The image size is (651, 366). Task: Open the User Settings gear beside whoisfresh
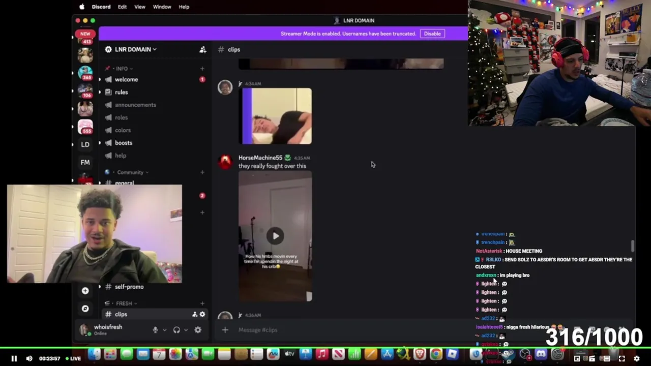tap(198, 330)
